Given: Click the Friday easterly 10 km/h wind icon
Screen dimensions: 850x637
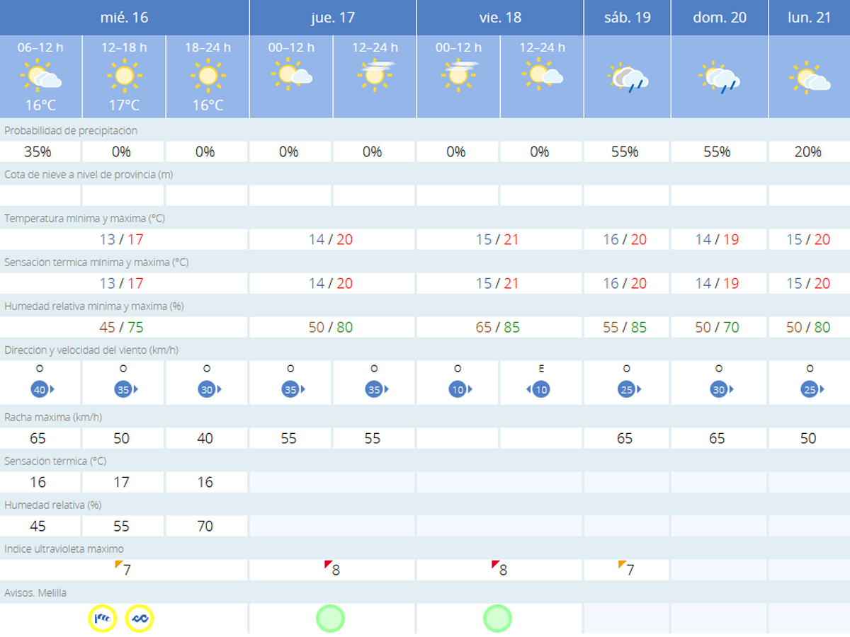Looking at the screenshot, I should pos(538,389).
